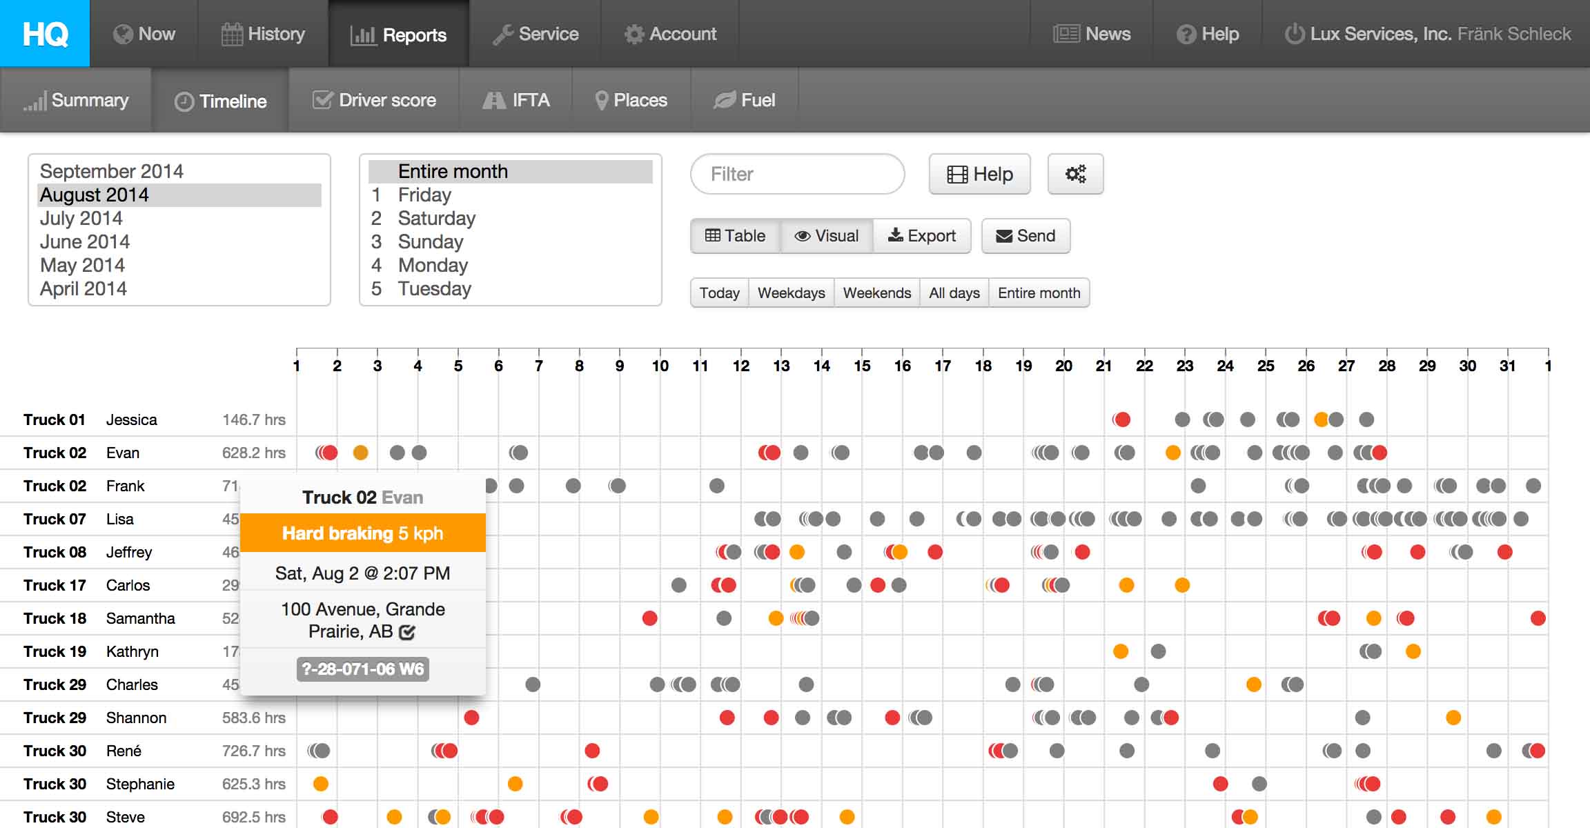
Task: Open settings with the gears icon button
Action: click(1075, 174)
